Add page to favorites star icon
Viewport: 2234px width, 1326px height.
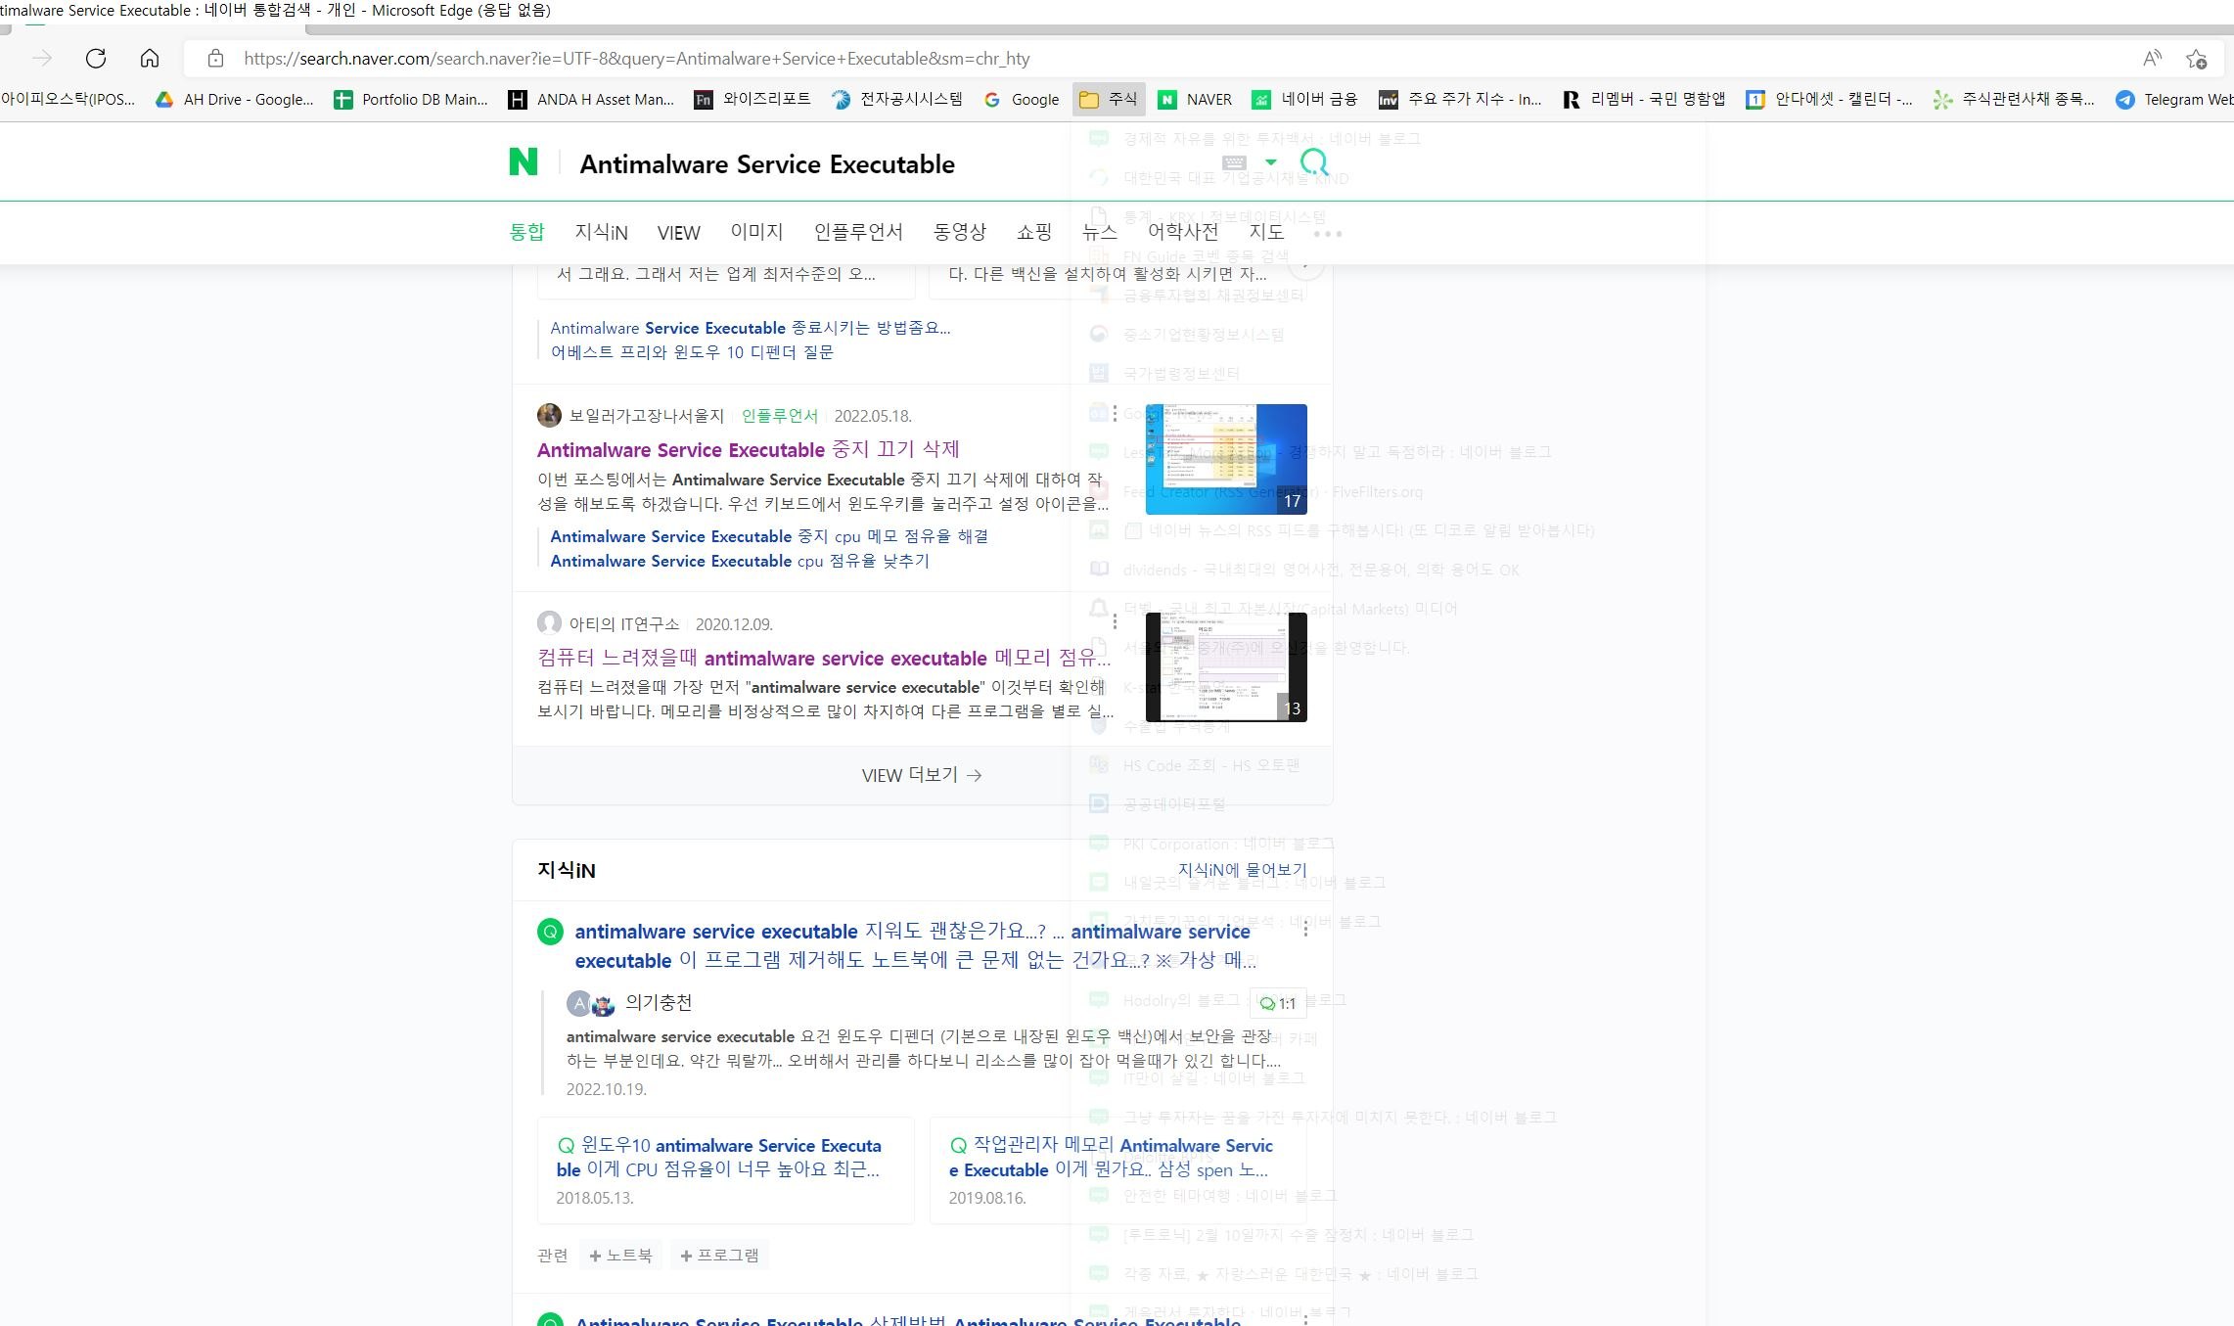coord(2196,59)
